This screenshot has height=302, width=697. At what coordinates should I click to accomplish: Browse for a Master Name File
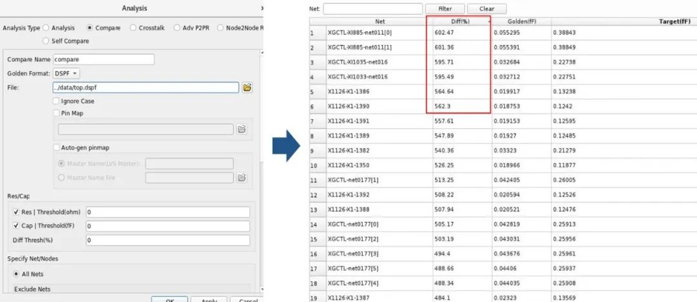pyautogui.click(x=241, y=177)
